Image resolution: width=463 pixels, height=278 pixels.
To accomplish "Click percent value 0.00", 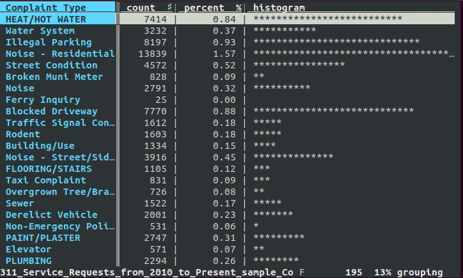I will tap(224, 100).
